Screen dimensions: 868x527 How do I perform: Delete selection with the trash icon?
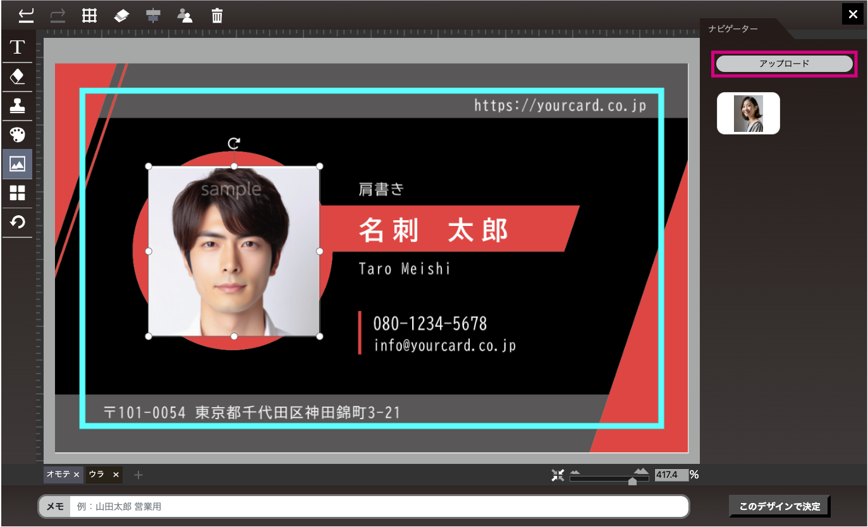pyautogui.click(x=217, y=16)
